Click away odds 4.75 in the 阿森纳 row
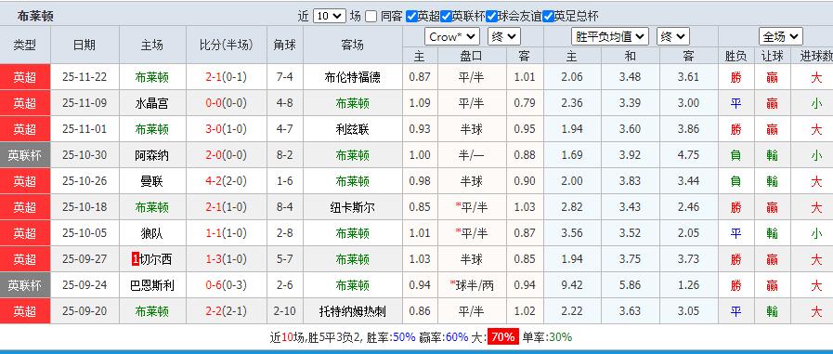Viewport: 833px width, 354px height. click(688, 155)
